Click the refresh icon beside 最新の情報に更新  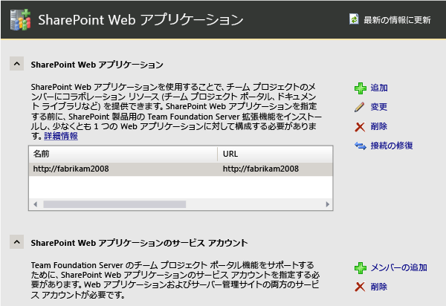click(354, 19)
